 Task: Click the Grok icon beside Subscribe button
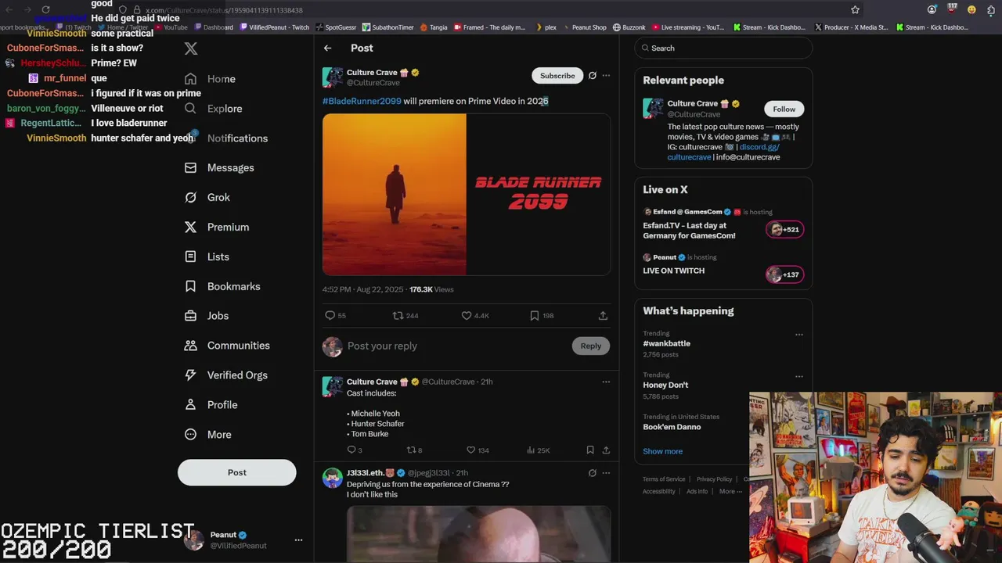click(x=593, y=76)
